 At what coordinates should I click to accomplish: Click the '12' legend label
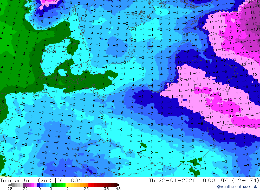pos(66,189)
